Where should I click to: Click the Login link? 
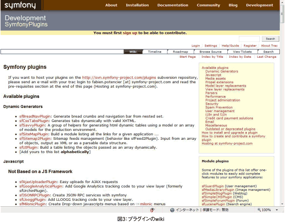pos(196,45)
